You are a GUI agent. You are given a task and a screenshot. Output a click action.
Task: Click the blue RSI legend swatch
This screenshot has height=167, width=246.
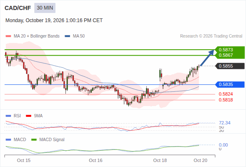(8, 116)
